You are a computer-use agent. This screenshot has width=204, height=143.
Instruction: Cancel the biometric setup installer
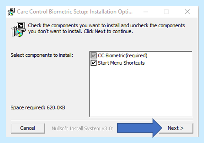[28, 128]
